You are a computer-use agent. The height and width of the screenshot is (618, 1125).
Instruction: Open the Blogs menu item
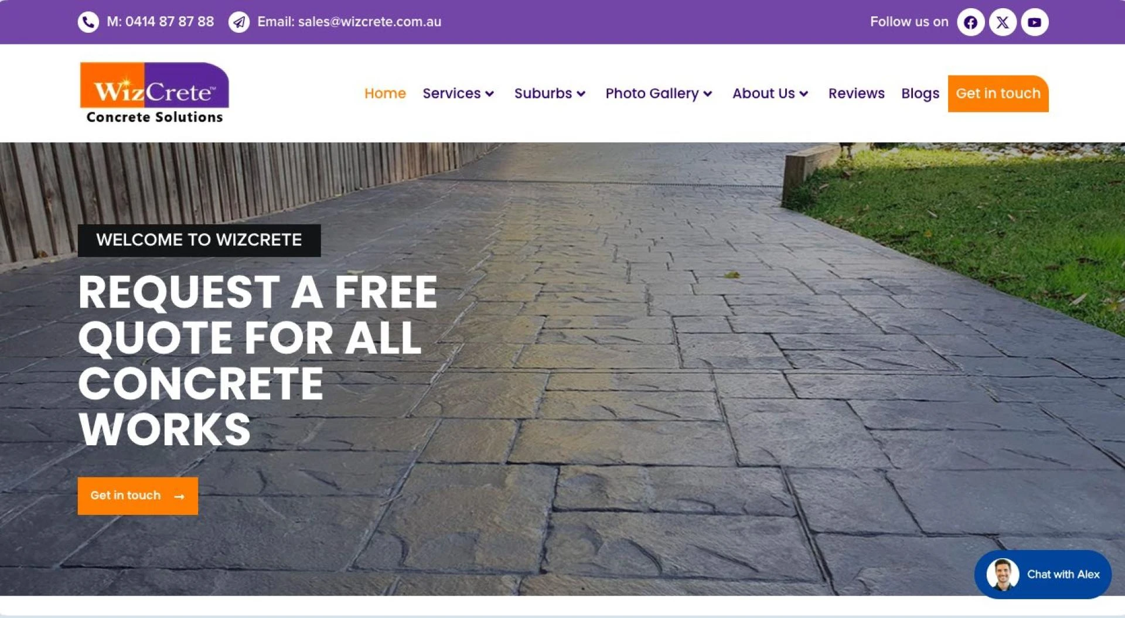920,94
